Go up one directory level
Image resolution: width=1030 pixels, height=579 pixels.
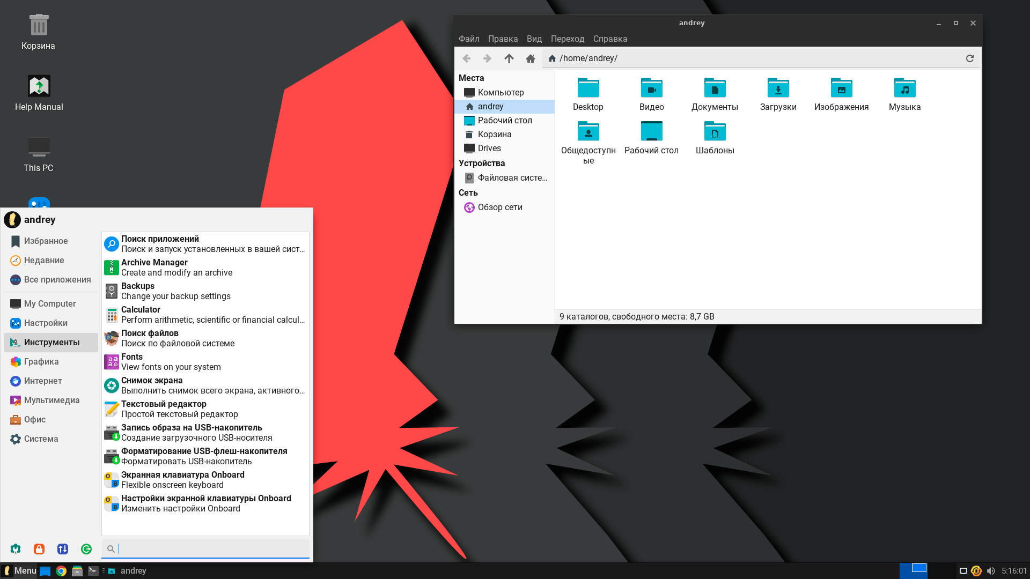tap(509, 58)
